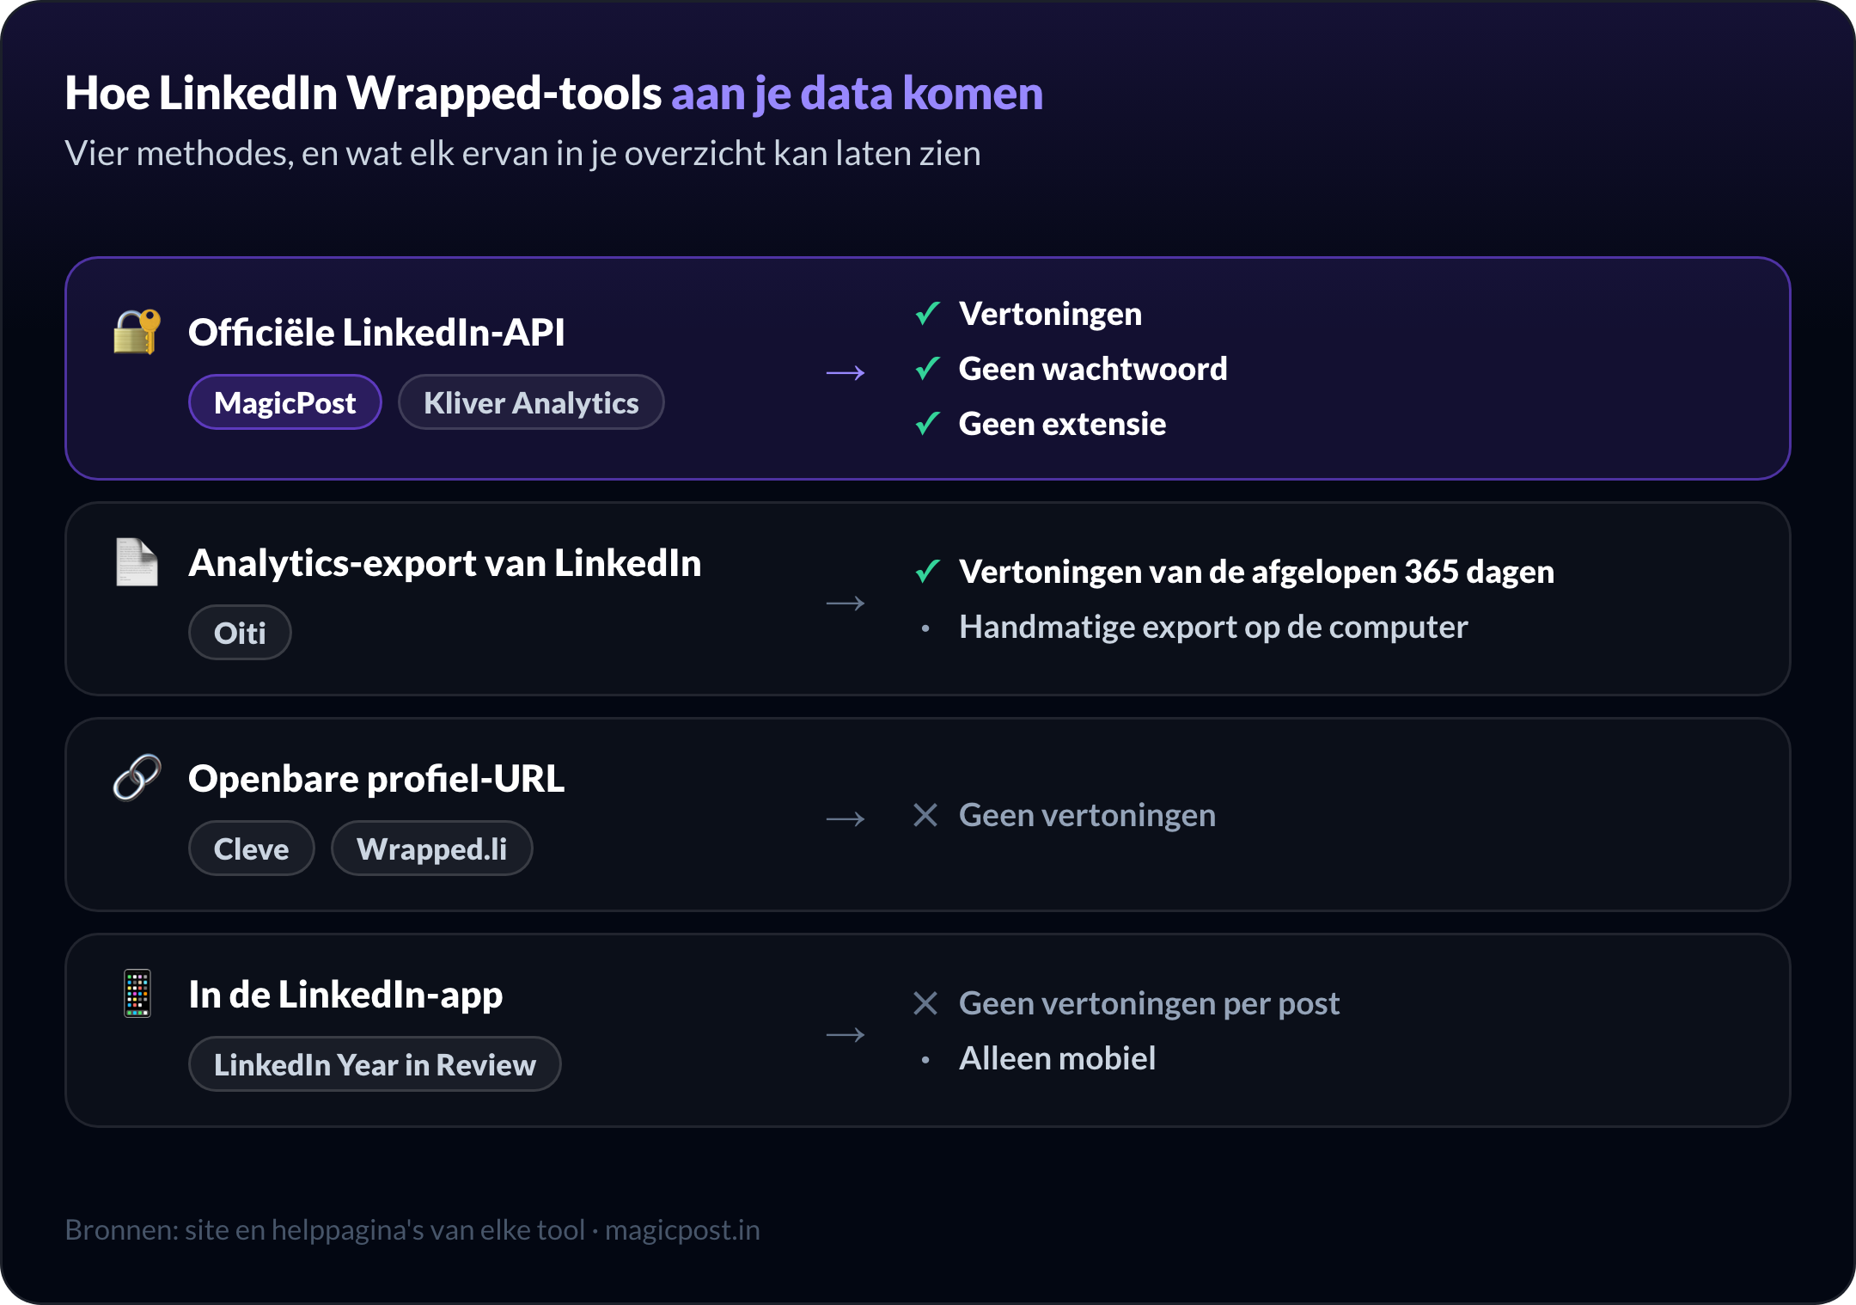Viewport: 1856px width, 1305px height.
Task: Click the Bronnen footer line with magicpost.in
Action: pyautogui.click(x=412, y=1230)
